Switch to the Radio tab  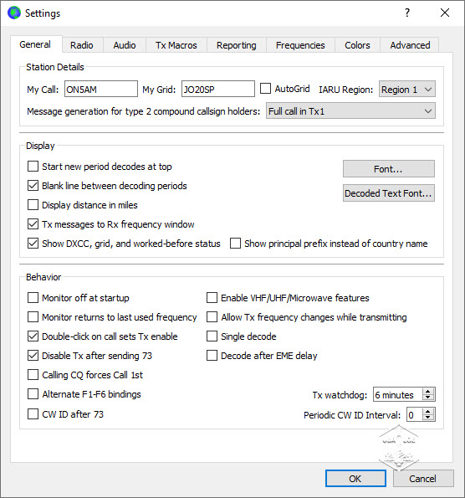82,45
